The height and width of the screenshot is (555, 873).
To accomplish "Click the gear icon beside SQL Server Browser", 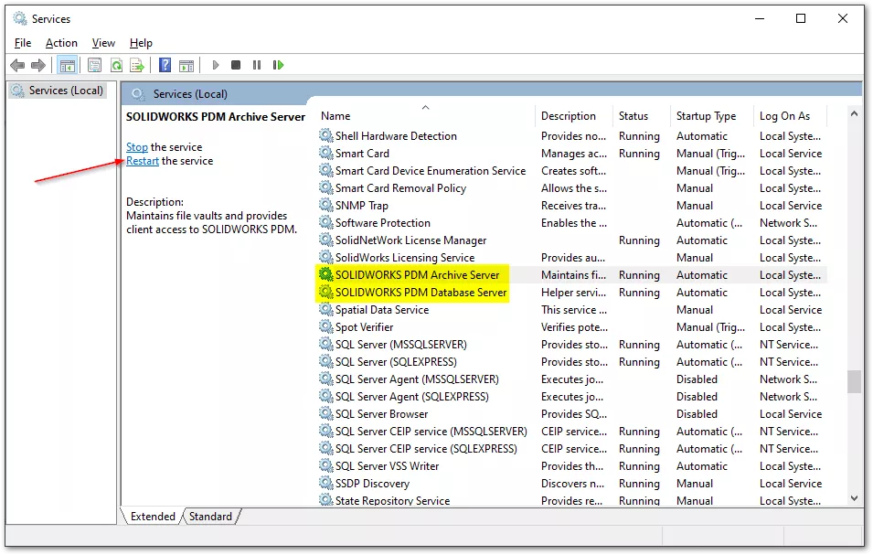I will (325, 413).
